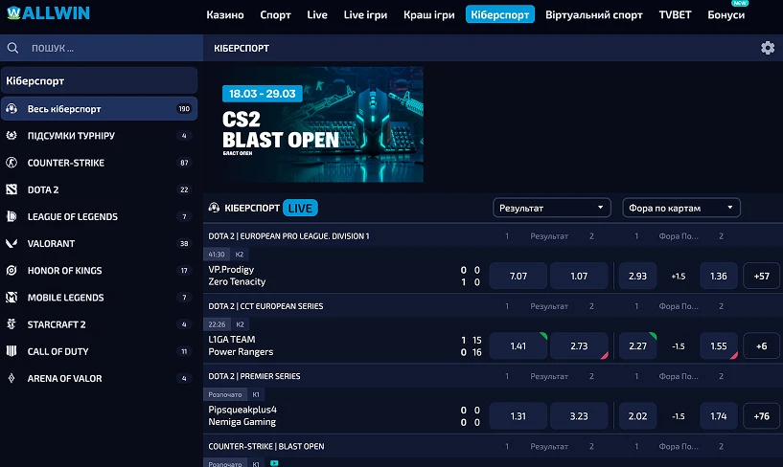The height and width of the screenshot is (467, 783).
Task: Click the Valorant logo icon
Action: coord(12,244)
